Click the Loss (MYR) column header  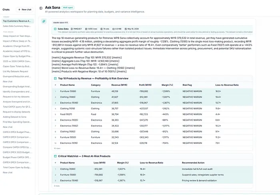pyautogui.click(x=100, y=163)
